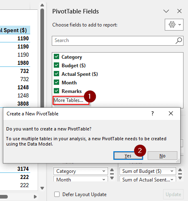
Task: Confirm with the Yes button
Action: [x=128, y=156]
